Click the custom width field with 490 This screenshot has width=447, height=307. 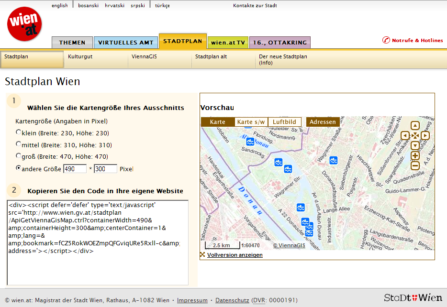coord(75,169)
